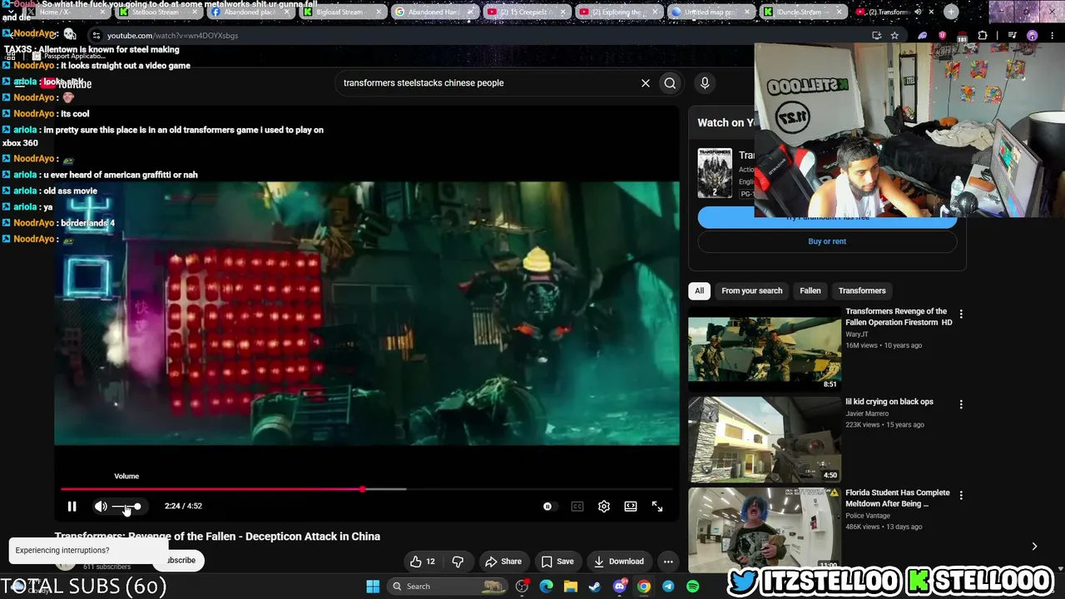Open options for the Operation Firestorm video
The image size is (1065, 599).
pyautogui.click(x=961, y=314)
